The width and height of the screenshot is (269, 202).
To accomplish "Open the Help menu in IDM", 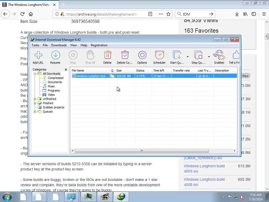I will [x=84, y=45].
